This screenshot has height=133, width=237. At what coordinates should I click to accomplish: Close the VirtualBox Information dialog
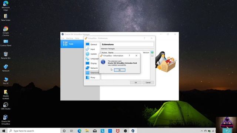[136, 56]
